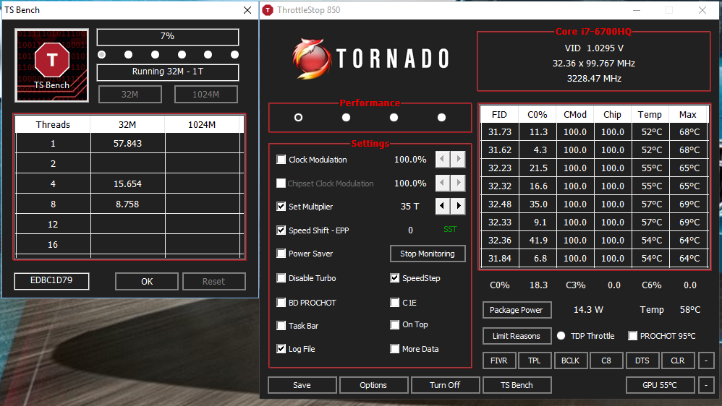
Task: Toggle the PROCHOT 95°C checkbox
Action: click(x=633, y=336)
